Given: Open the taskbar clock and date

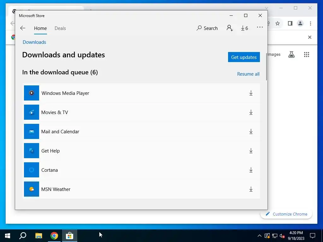Looking at the screenshot, I should tap(296, 236).
